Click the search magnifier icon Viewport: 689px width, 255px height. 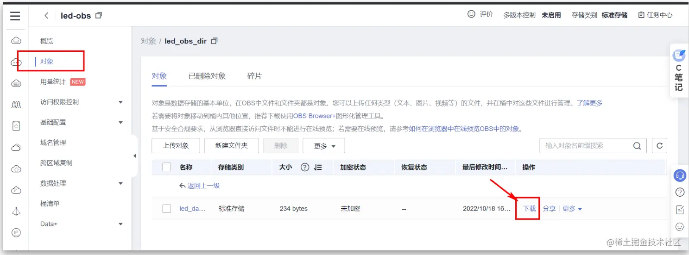coord(638,145)
